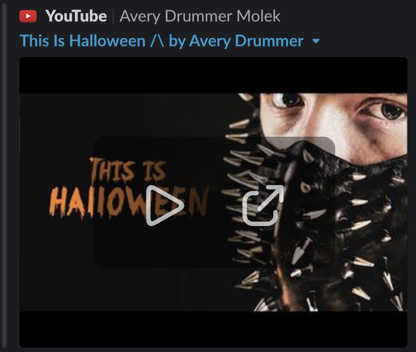
Task: Play the This Is Halloween video
Action: tap(165, 206)
